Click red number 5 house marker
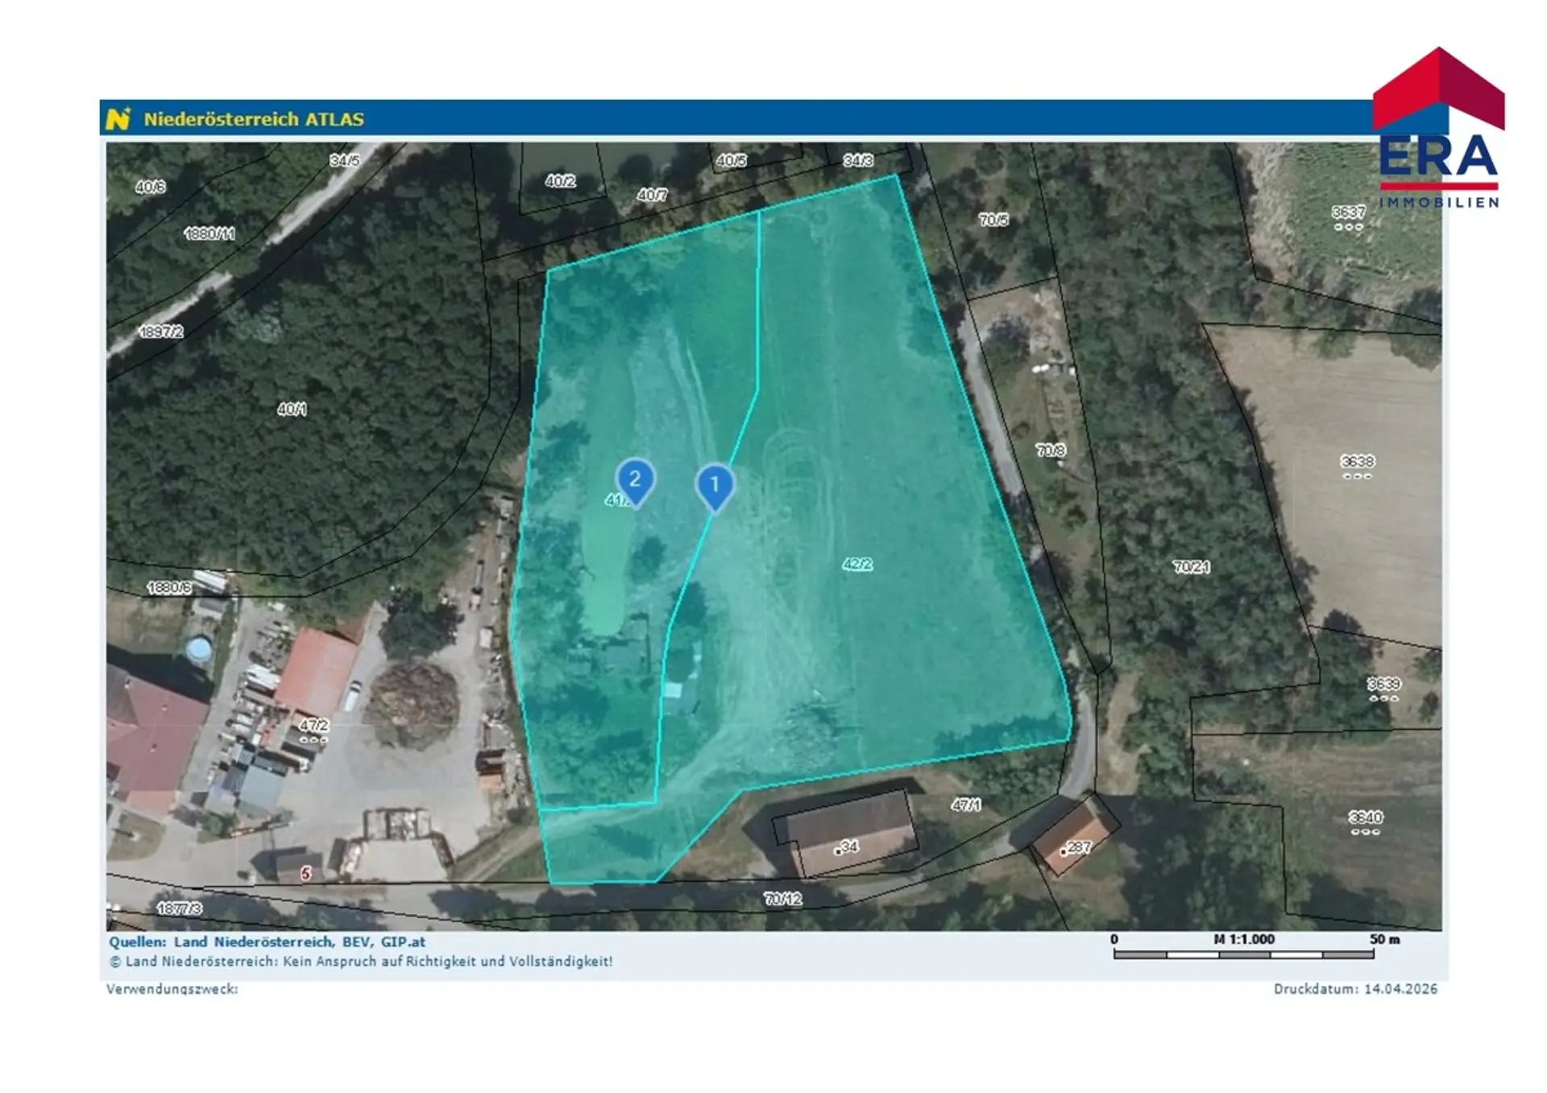Screen dimensions: 1547x1093 coord(305,873)
